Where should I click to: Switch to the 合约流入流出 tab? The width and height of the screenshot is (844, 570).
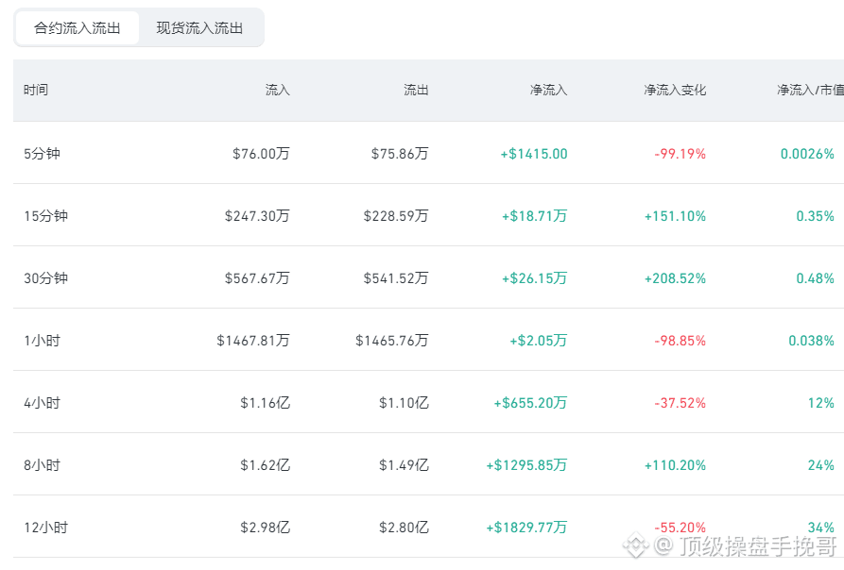pos(77,28)
